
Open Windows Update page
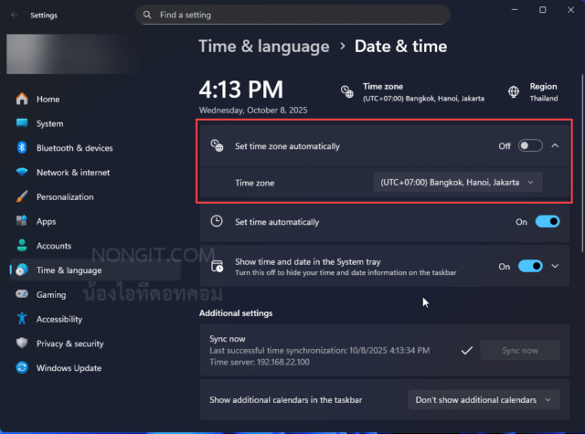95,367
